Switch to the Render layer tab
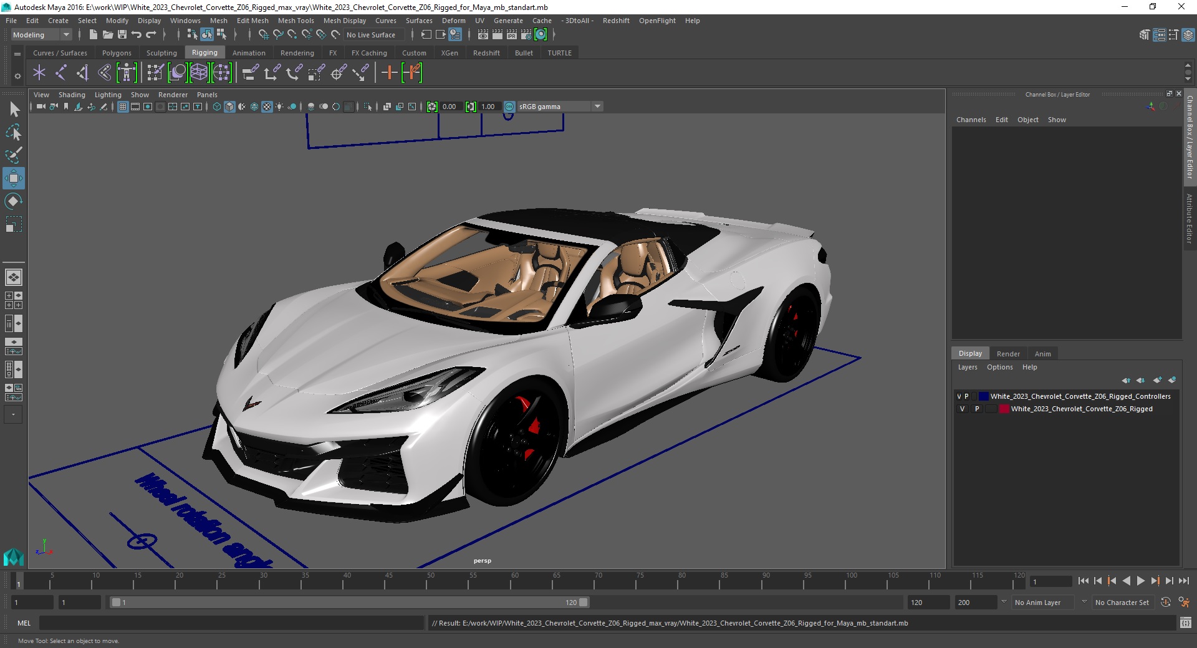1197x648 pixels. pyautogui.click(x=1008, y=354)
